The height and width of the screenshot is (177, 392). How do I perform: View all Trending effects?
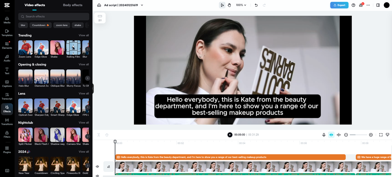pyautogui.click(x=84, y=35)
